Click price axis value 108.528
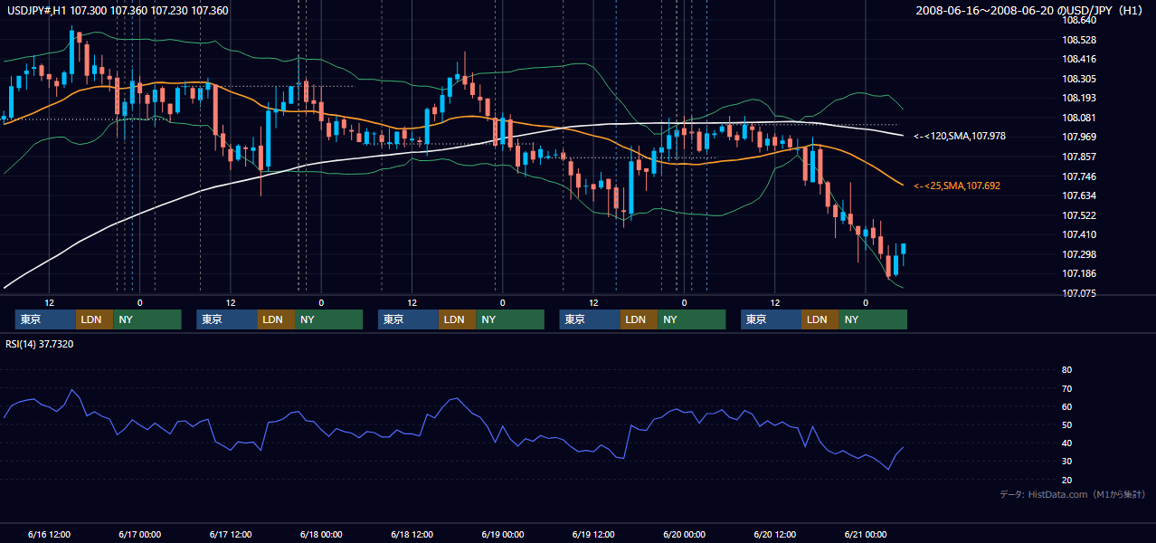The image size is (1156, 543). click(1079, 40)
